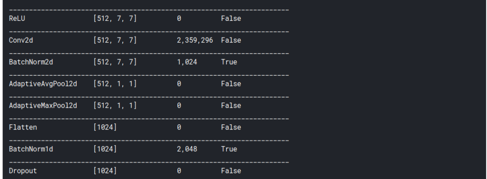The width and height of the screenshot is (487, 179).
Task: Select the BatchNorm1d layer name
Action: [31, 149]
